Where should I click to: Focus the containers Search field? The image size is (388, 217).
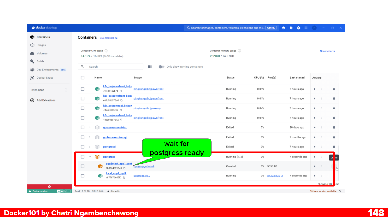pyautogui.click(x=110, y=67)
